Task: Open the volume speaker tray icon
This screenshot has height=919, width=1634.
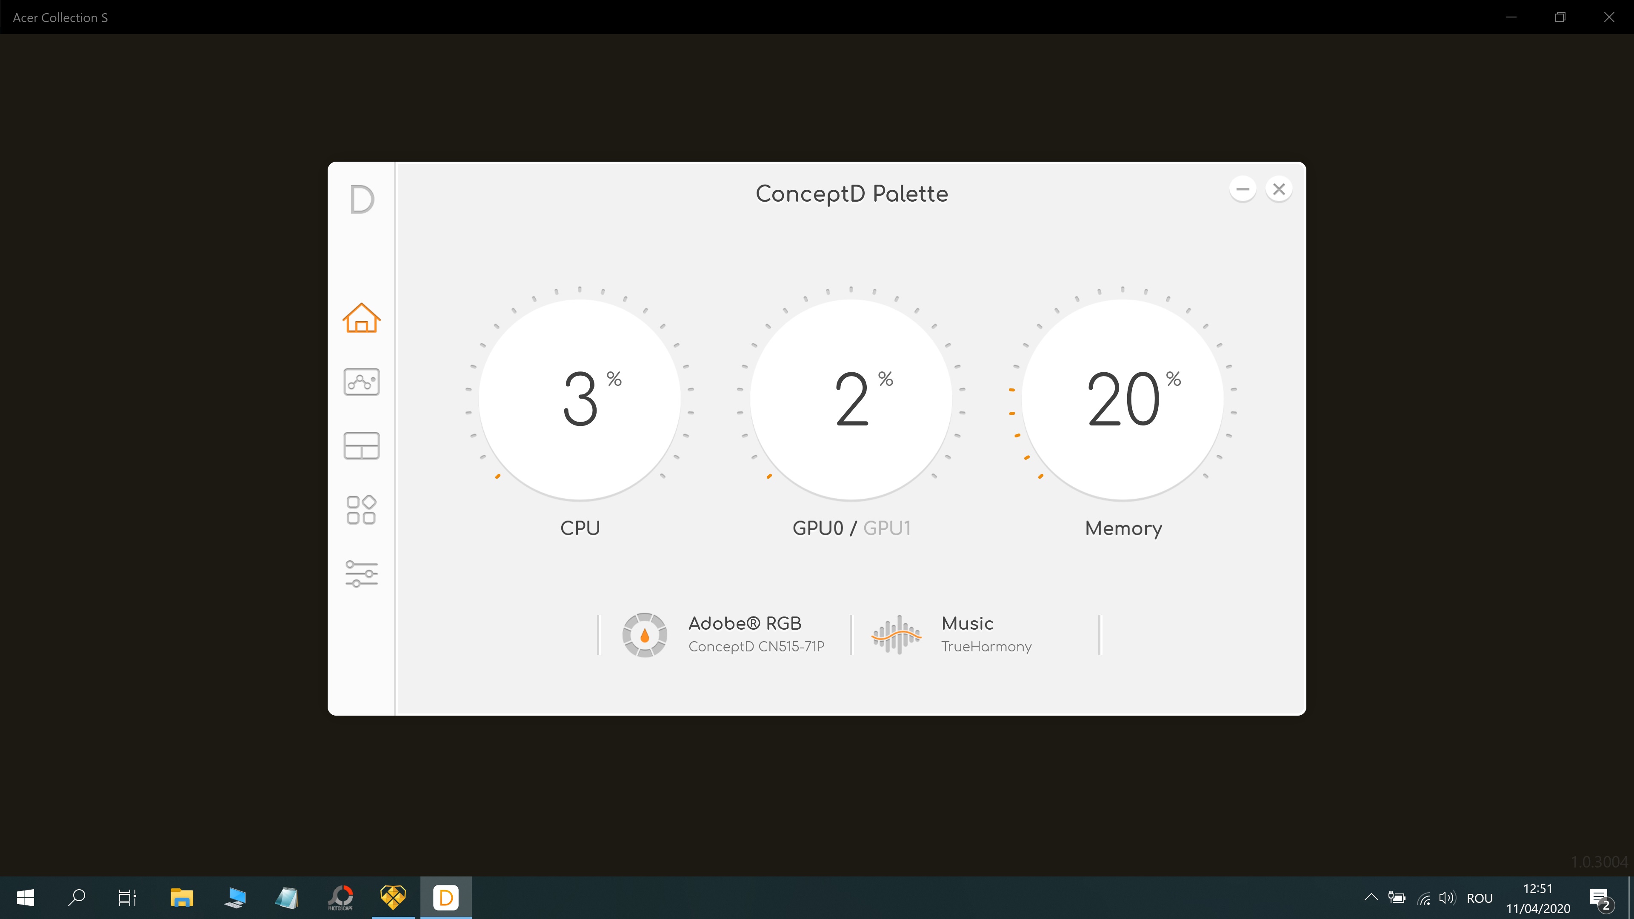Action: [1448, 897]
